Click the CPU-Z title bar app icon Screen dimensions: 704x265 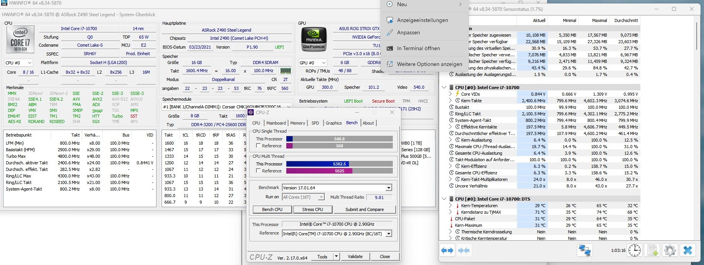coord(251,112)
